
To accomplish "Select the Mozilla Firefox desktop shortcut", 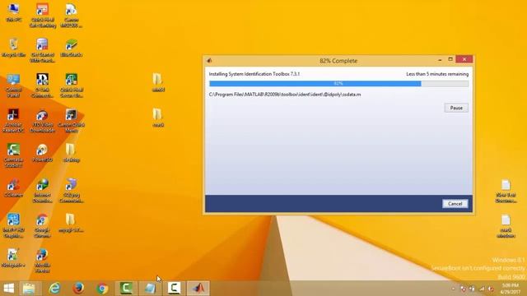I will [42, 261].
